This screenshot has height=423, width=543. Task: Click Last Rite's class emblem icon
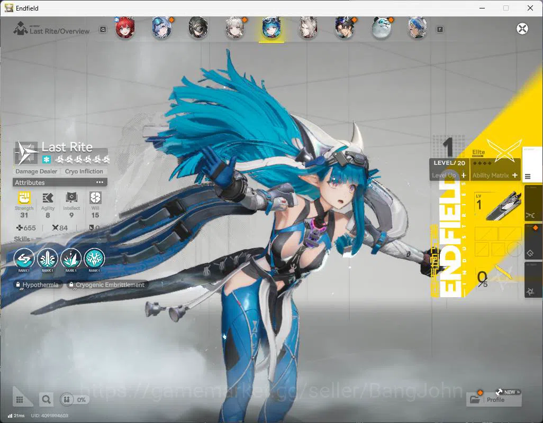pyautogui.click(x=26, y=152)
